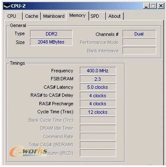The image size is (166, 167).
Task: Click the CPU-Z logo icon in title bar
Action: click(x=7, y=6)
